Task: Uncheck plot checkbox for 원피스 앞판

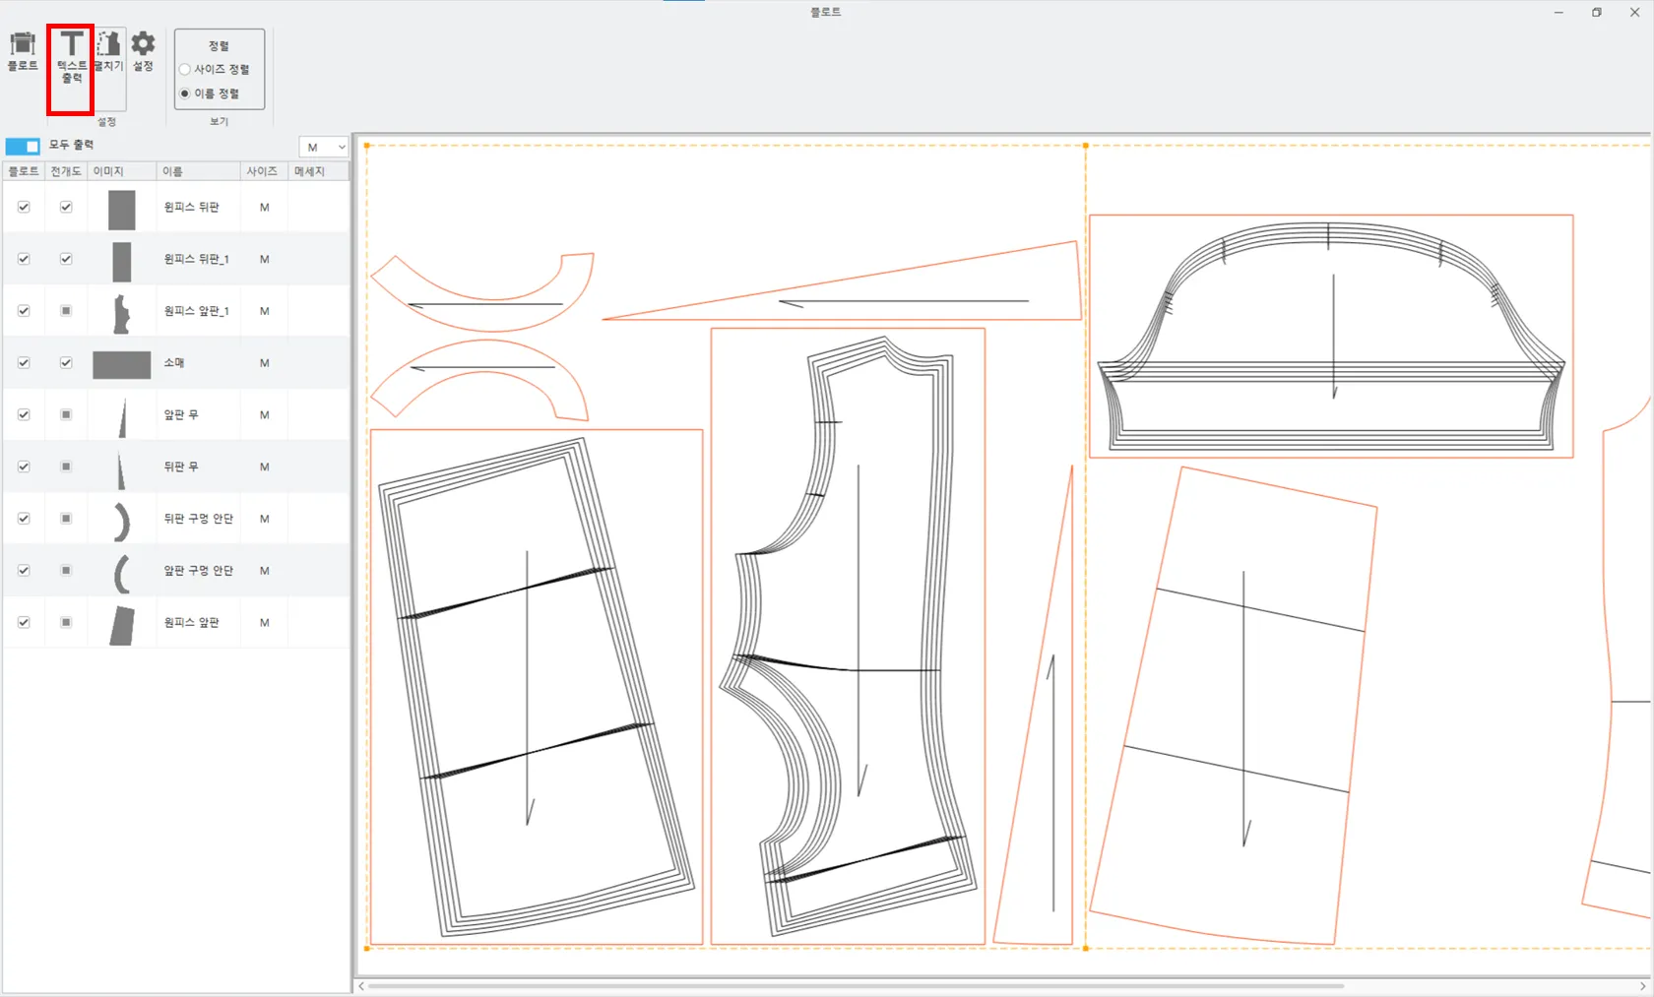Action: [x=24, y=623]
